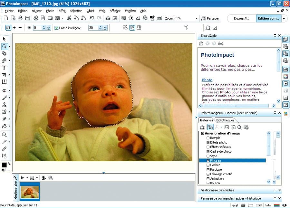
Task: Toggle the gallery tree view button
Action: pyautogui.click(x=210, y=127)
